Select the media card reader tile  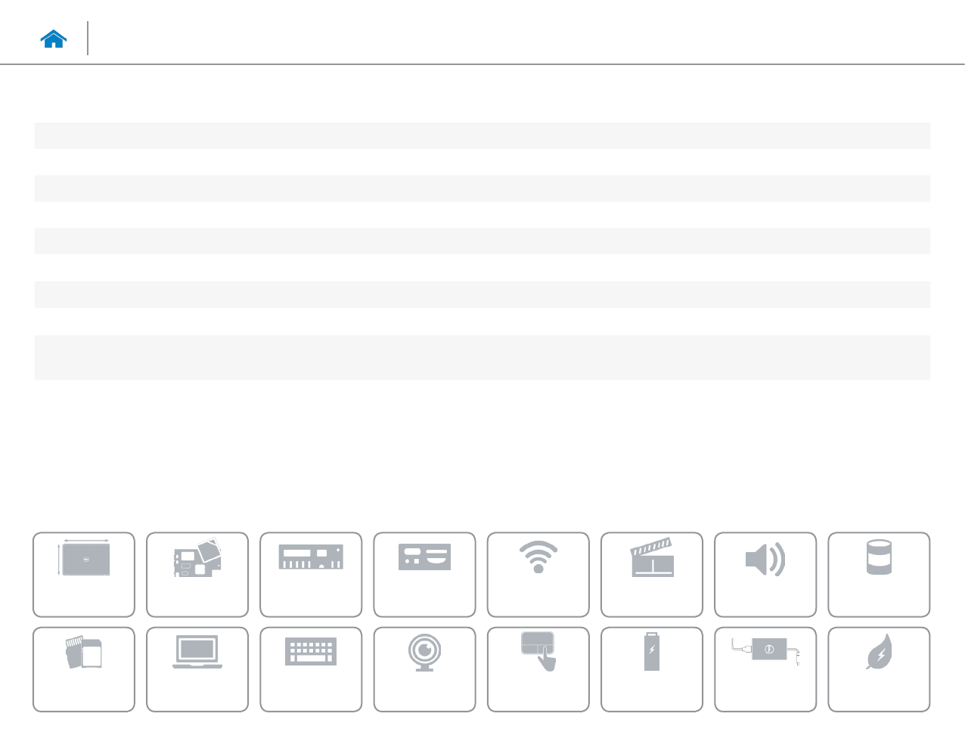click(84, 669)
